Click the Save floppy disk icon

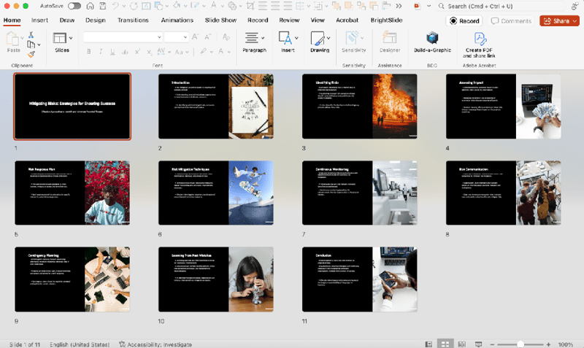click(102, 6)
